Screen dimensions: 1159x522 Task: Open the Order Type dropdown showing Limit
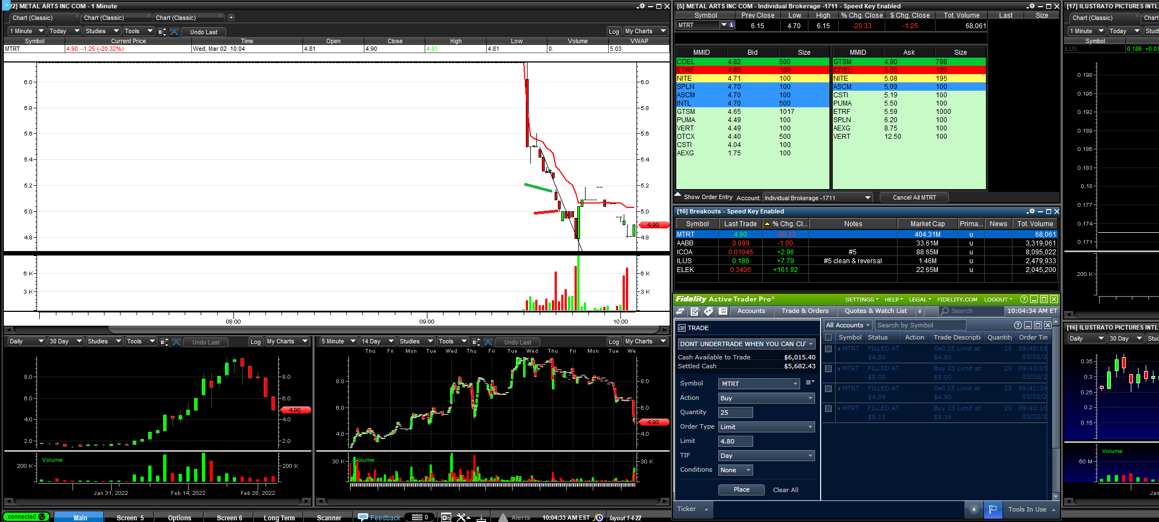tap(766, 427)
